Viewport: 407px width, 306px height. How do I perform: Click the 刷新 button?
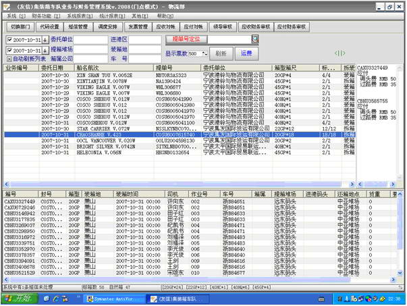pos(221,53)
